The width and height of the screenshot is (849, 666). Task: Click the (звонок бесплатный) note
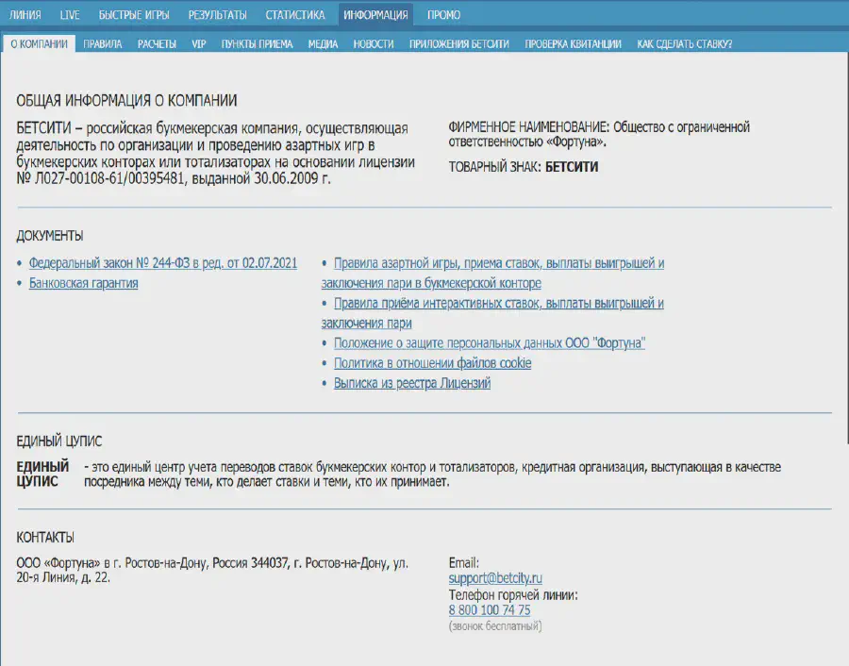tap(495, 626)
